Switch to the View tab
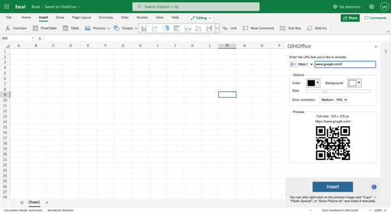This screenshot has width=391, height=213. click(x=160, y=17)
